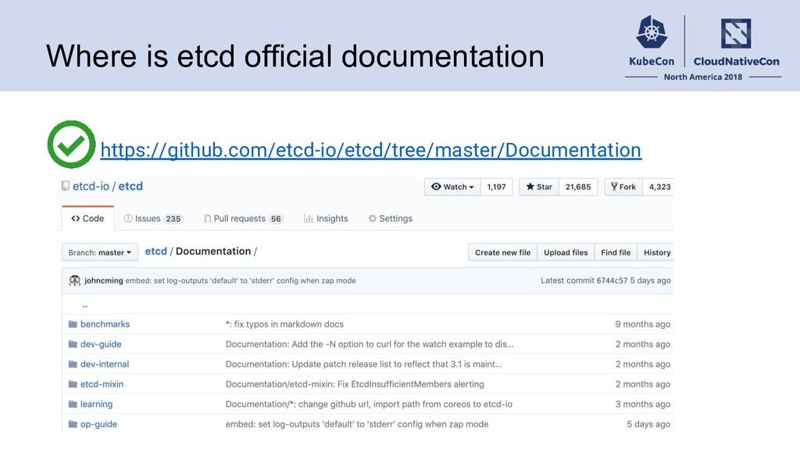This screenshot has width=800, height=450.
Task: Open the benchmarks folder
Action: pyautogui.click(x=105, y=324)
